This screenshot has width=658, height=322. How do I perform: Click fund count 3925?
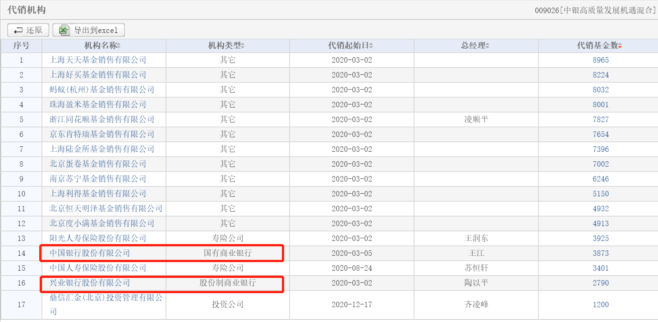click(x=601, y=238)
